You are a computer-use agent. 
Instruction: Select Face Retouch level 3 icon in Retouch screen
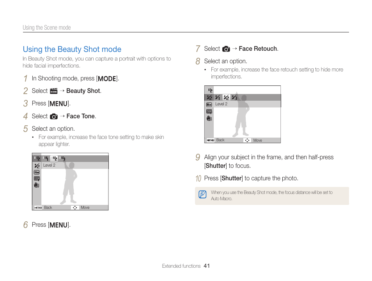234,98
